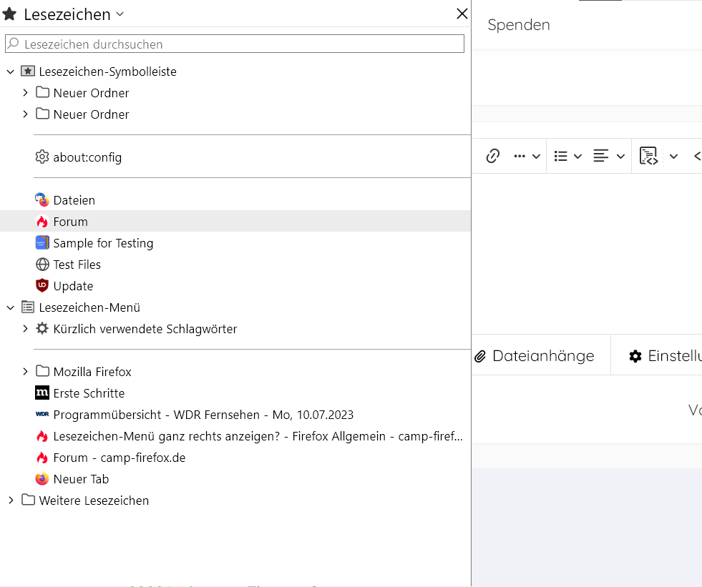Select the Mozilla Firefox folder icon
The image size is (702, 587).
(42, 371)
